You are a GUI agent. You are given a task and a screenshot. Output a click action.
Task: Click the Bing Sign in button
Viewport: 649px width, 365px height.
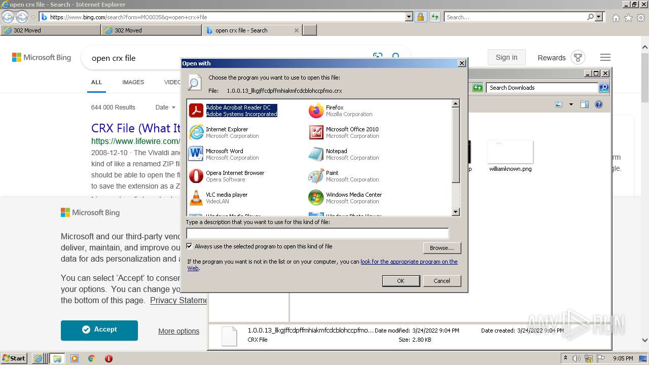point(507,57)
